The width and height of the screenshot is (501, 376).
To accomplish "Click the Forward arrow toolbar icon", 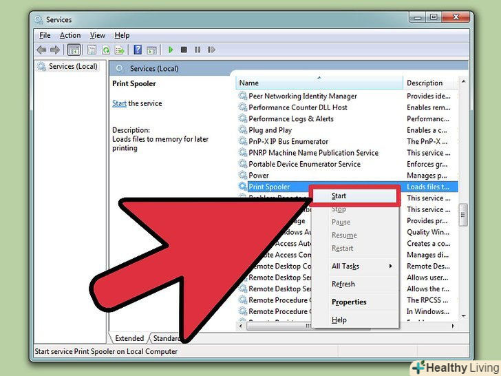I will (x=55, y=50).
